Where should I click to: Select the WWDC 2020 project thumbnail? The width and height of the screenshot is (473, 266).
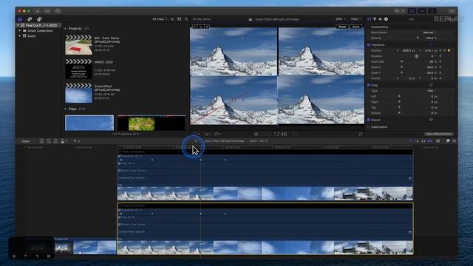click(78, 69)
